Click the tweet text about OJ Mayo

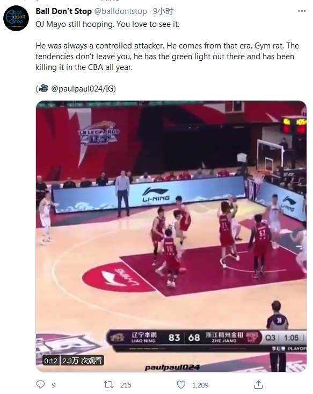(167, 46)
